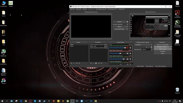
Task: Open Google Chrome from taskbar
Action: coord(26,101)
